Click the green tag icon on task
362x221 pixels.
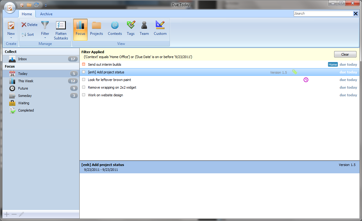click(294, 72)
